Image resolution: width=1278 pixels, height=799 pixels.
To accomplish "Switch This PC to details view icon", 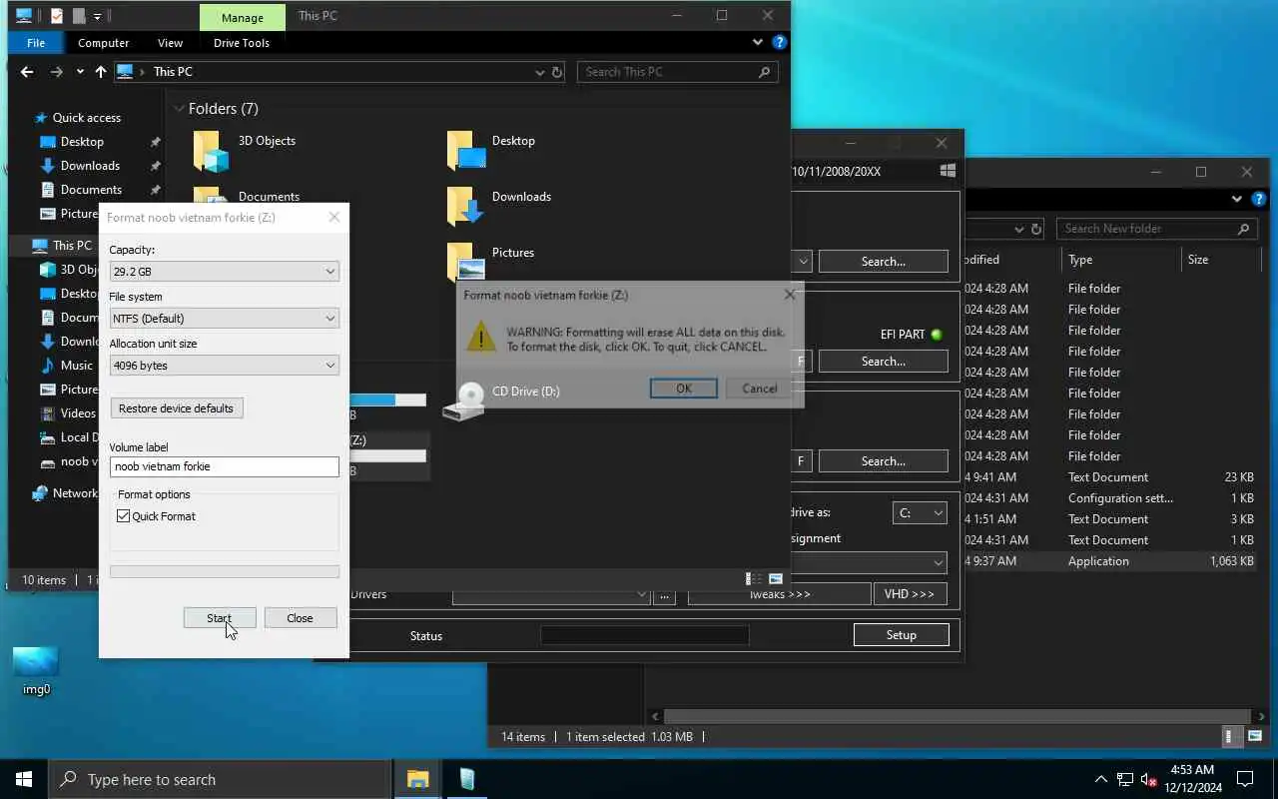I will point(751,579).
